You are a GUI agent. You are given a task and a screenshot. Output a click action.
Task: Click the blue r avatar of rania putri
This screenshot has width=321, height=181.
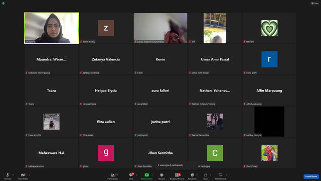tap(269, 59)
